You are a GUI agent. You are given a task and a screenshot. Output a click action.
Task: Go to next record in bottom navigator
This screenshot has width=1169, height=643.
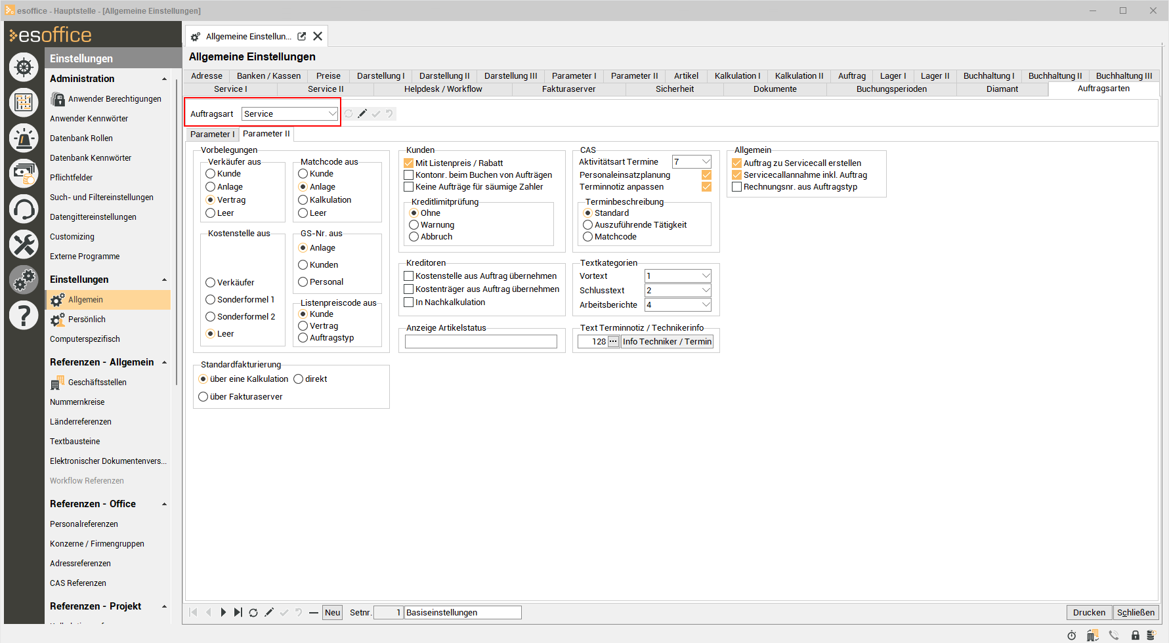[x=223, y=612]
